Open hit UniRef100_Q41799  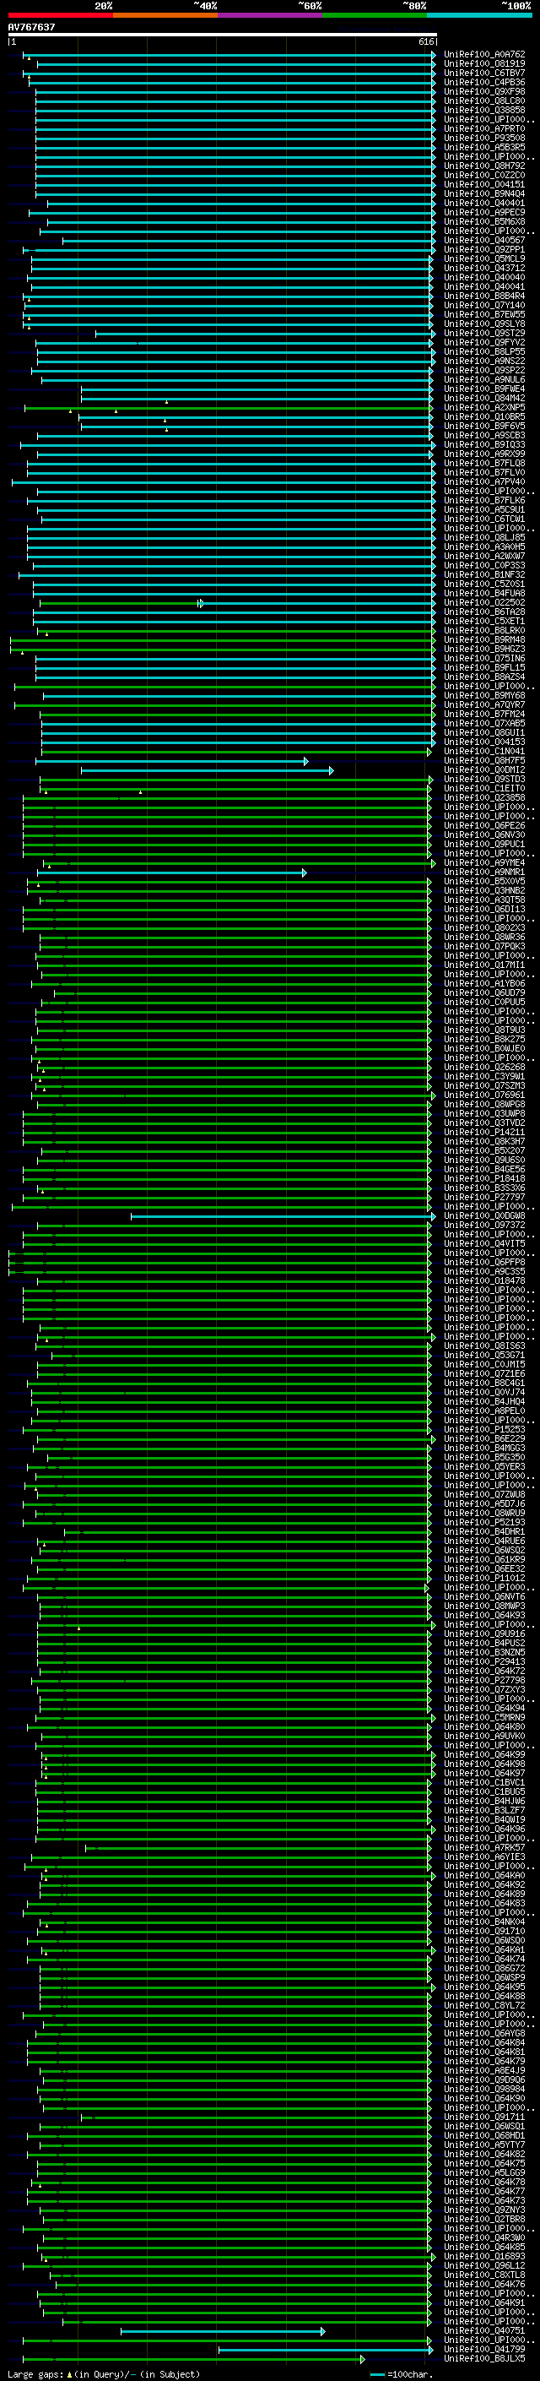(x=484, y=2350)
